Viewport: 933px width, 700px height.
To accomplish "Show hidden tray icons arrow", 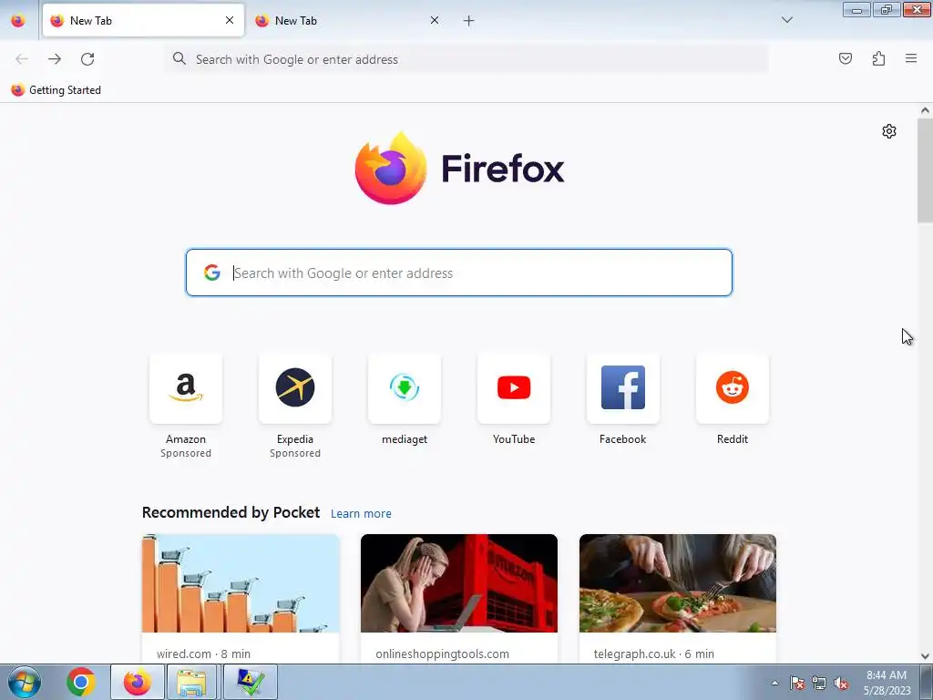I will tap(774, 683).
